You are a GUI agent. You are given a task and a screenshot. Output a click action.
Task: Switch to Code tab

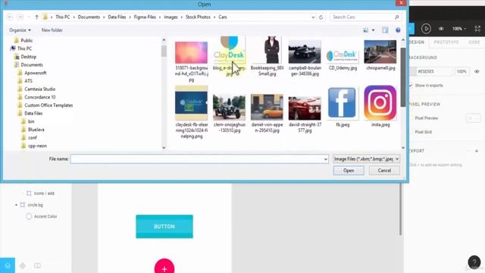474,42
